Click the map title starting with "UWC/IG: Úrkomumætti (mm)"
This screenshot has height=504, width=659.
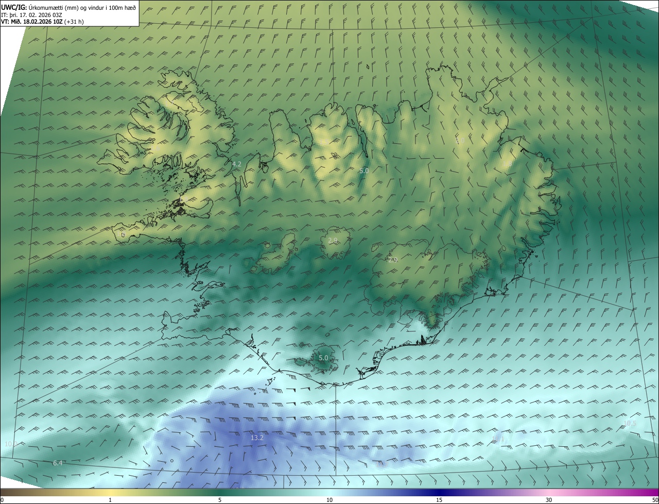pos(68,7)
